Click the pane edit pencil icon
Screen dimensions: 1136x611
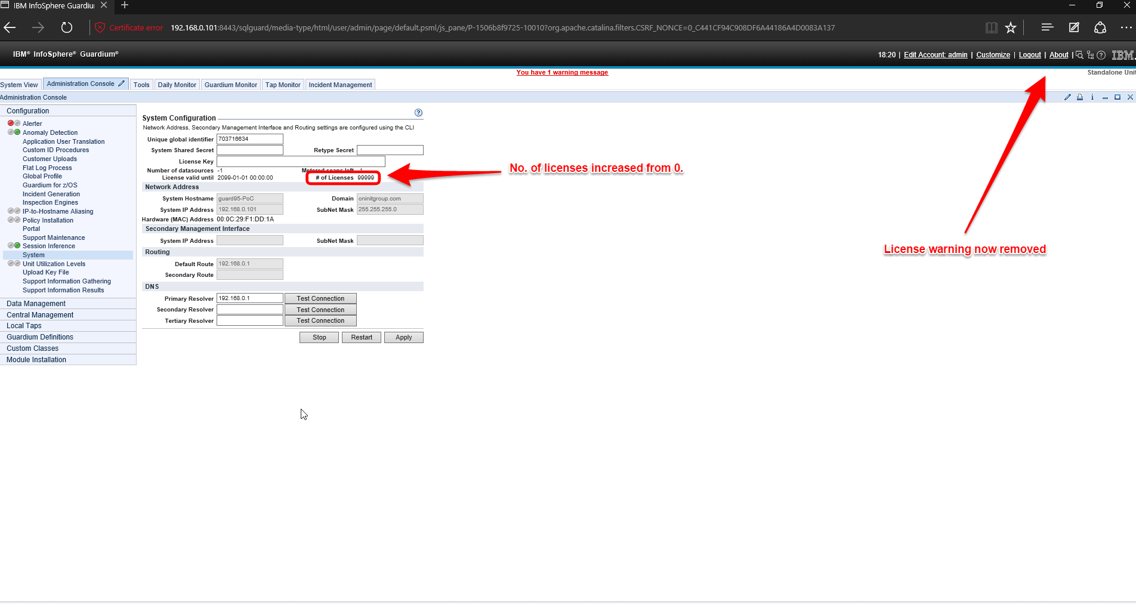(1067, 97)
